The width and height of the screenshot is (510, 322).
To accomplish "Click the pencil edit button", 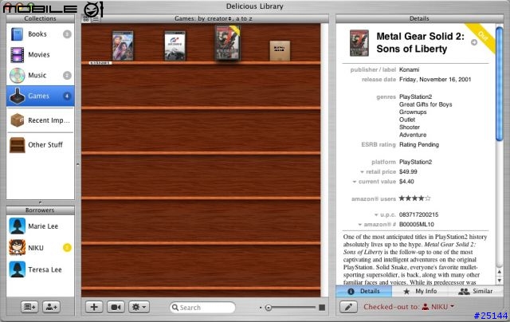I will click(x=348, y=307).
